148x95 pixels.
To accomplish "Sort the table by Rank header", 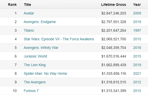I will [x=12, y=5].
